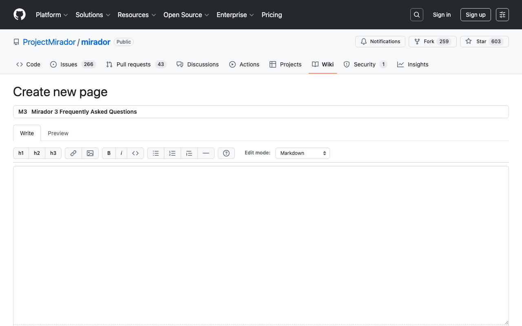The height and width of the screenshot is (326, 522).
Task: Insert a code block
Action: coord(135,153)
